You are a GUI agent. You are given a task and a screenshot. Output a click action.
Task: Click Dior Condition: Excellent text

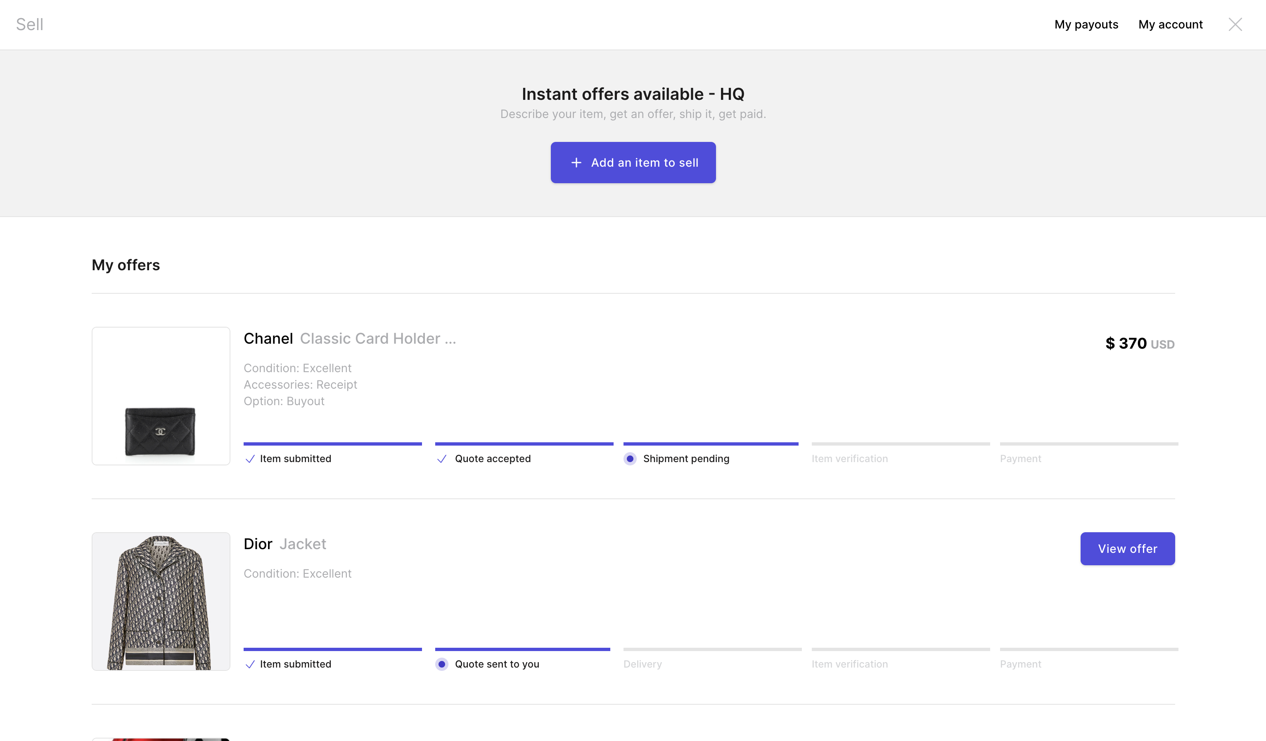coord(297,573)
